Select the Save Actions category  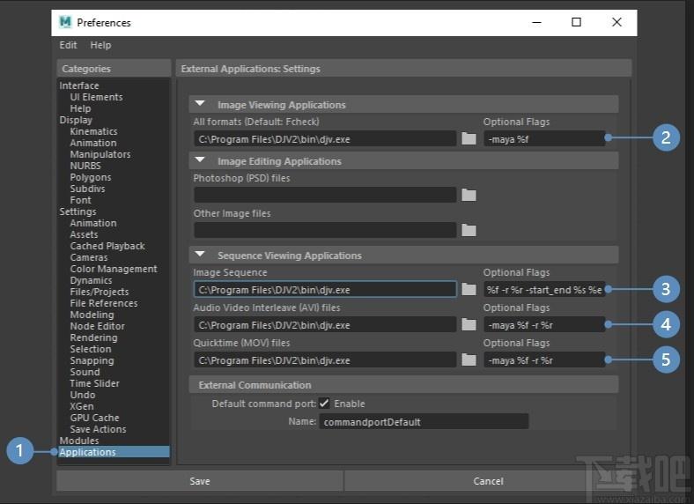click(98, 429)
